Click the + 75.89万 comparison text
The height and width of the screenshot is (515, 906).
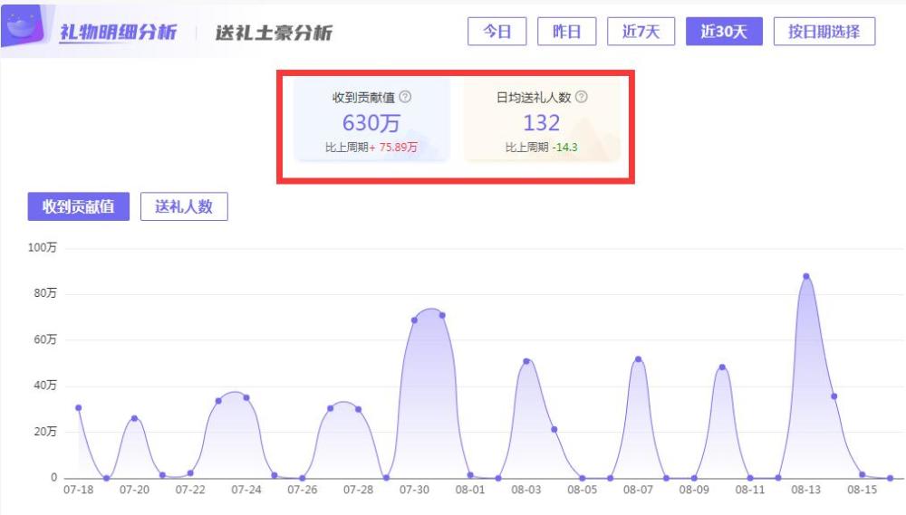pos(393,148)
